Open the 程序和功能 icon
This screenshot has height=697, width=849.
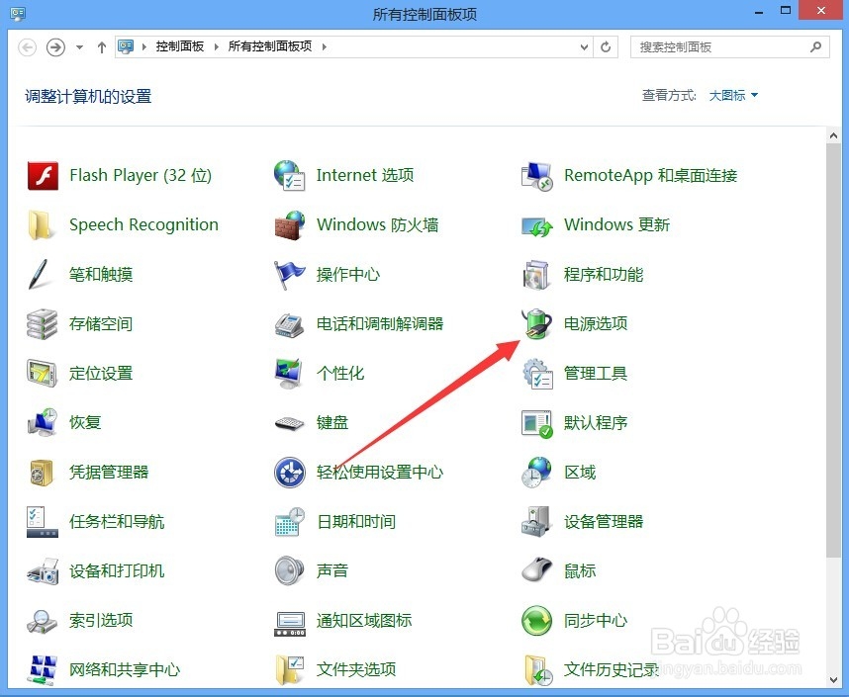click(536, 275)
